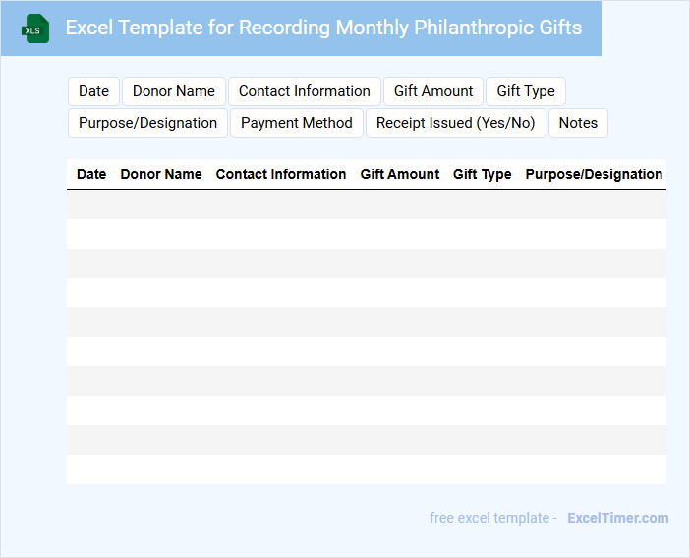Select the Payment Method tag
Screen dimensions: 690x558
297,123
